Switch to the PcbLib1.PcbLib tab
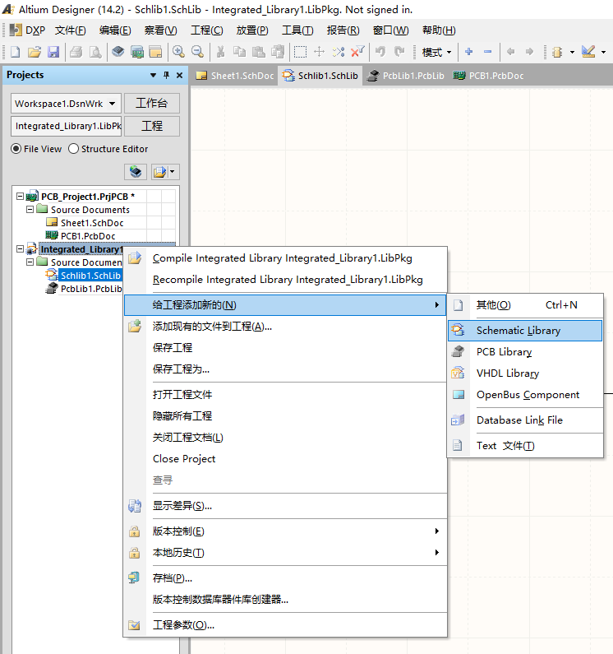This screenshot has width=613, height=654. point(406,76)
